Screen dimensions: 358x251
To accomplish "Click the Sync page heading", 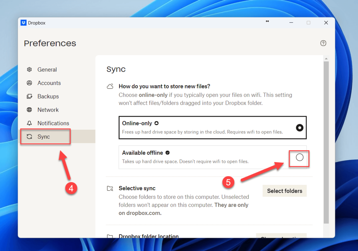I will (116, 69).
